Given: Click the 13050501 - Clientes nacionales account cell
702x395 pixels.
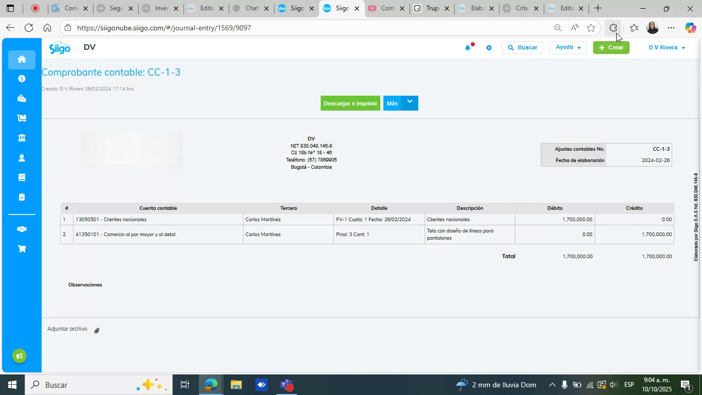Looking at the screenshot, I should (x=158, y=220).
